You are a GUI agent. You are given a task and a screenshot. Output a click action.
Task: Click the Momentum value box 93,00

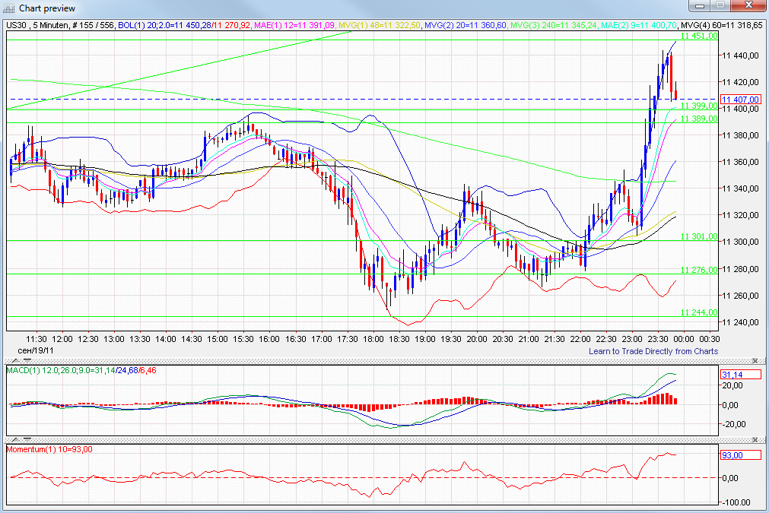pyautogui.click(x=741, y=455)
